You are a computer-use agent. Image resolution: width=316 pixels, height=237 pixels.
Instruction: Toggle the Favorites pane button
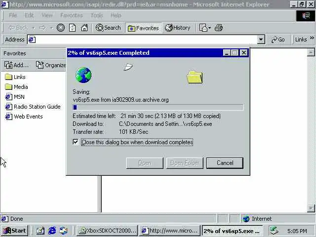pos(143,28)
